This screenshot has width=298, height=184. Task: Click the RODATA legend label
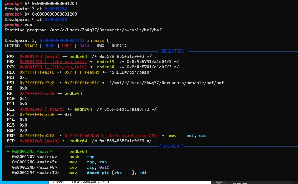tap(119, 46)
